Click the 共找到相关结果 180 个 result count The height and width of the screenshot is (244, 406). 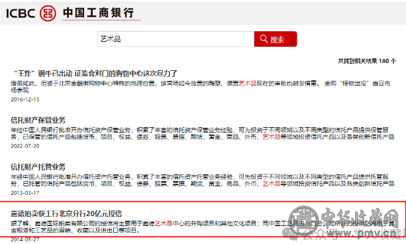[x=367, y=61]
